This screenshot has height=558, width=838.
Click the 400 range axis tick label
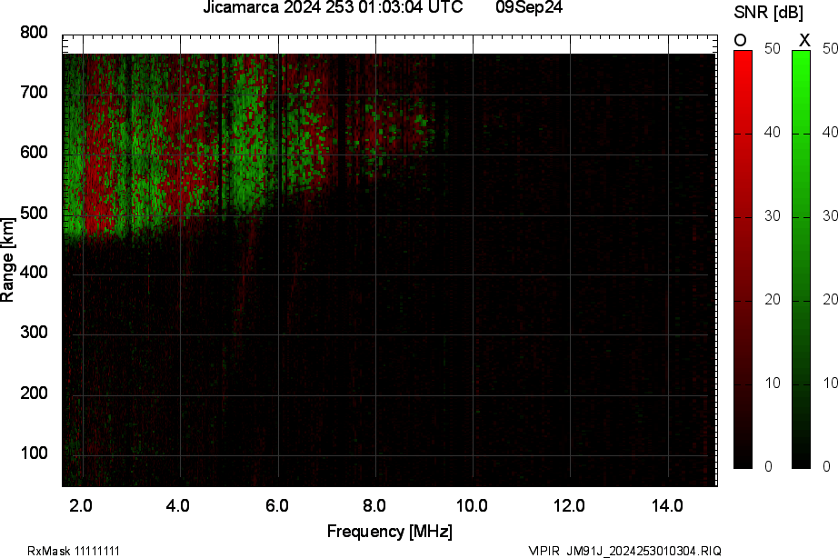pos(34,273)
